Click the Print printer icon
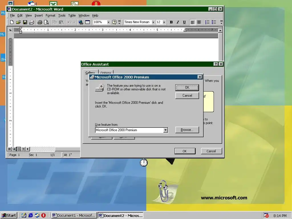This screenshot has width=292, height=219. pyautogui.click(x=40, y=22)
